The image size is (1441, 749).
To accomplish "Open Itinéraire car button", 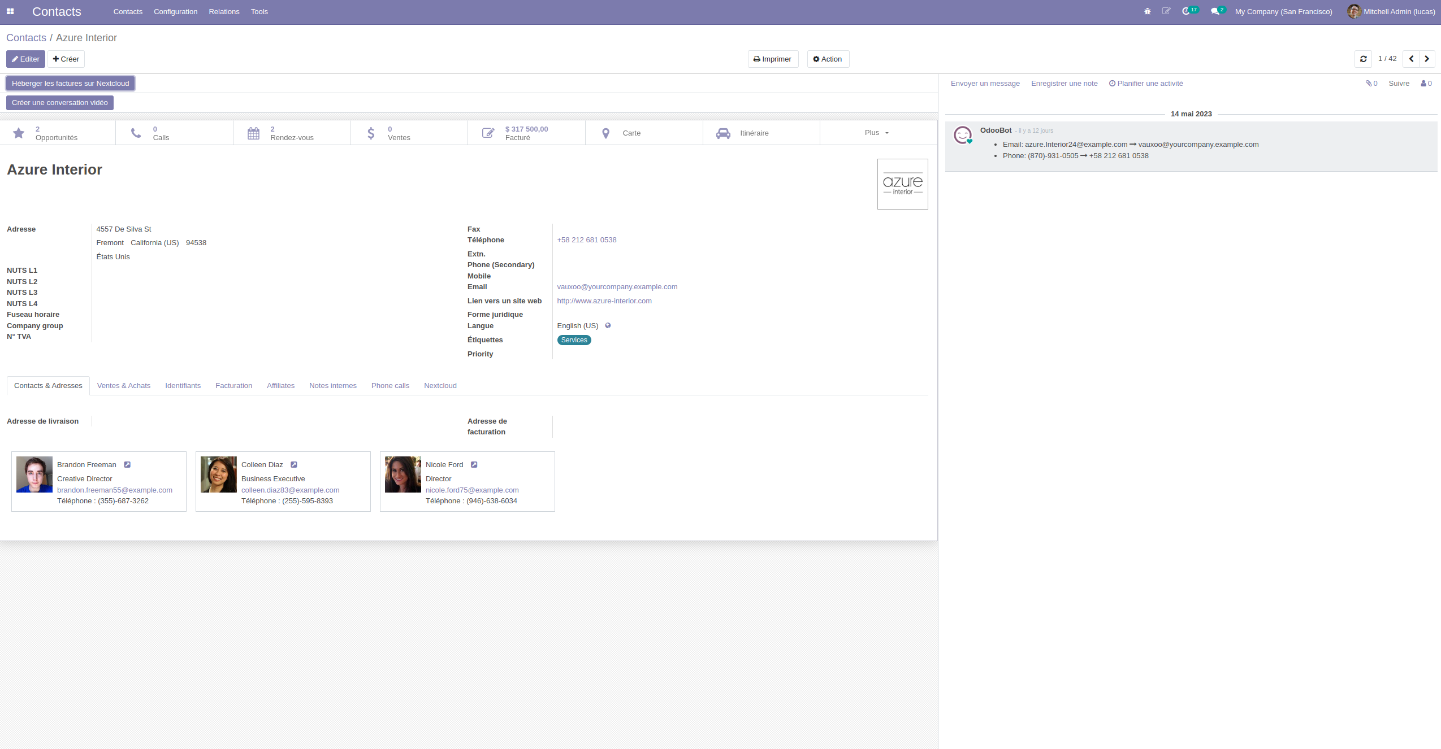I will click(x=761, y=133).
